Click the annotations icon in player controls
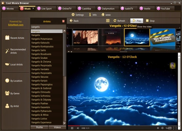Screen dimensions: 182x131 pos(158,128)
